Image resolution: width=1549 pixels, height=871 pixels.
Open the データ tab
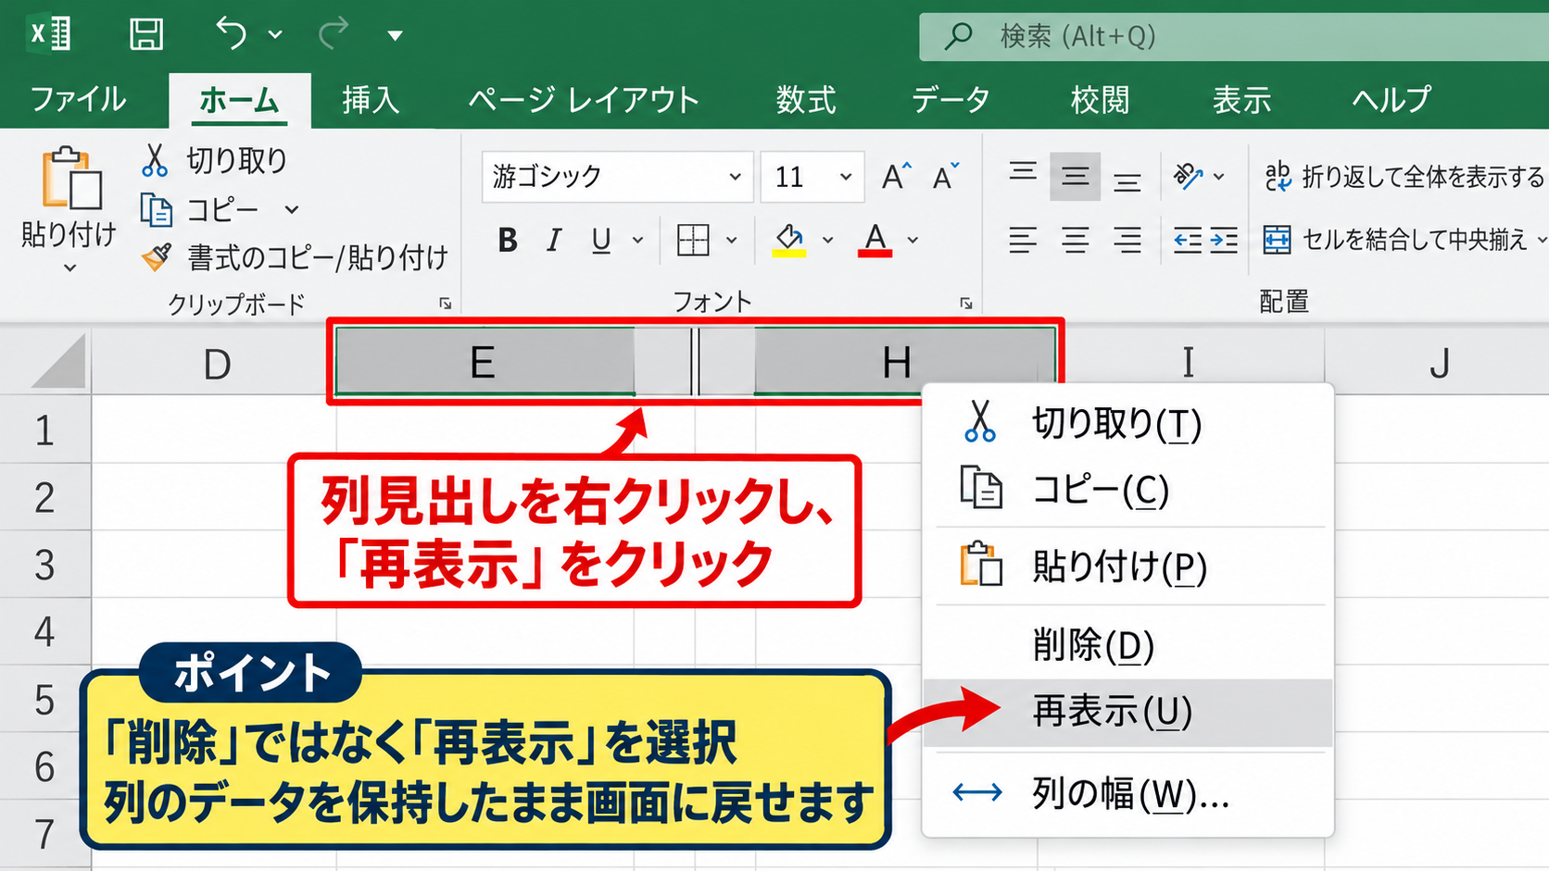[951, 99]
